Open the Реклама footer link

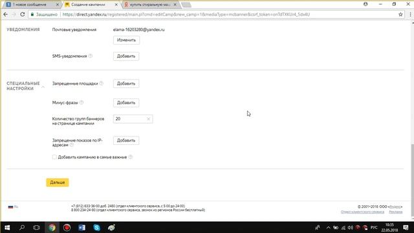(x=395, y=212)
